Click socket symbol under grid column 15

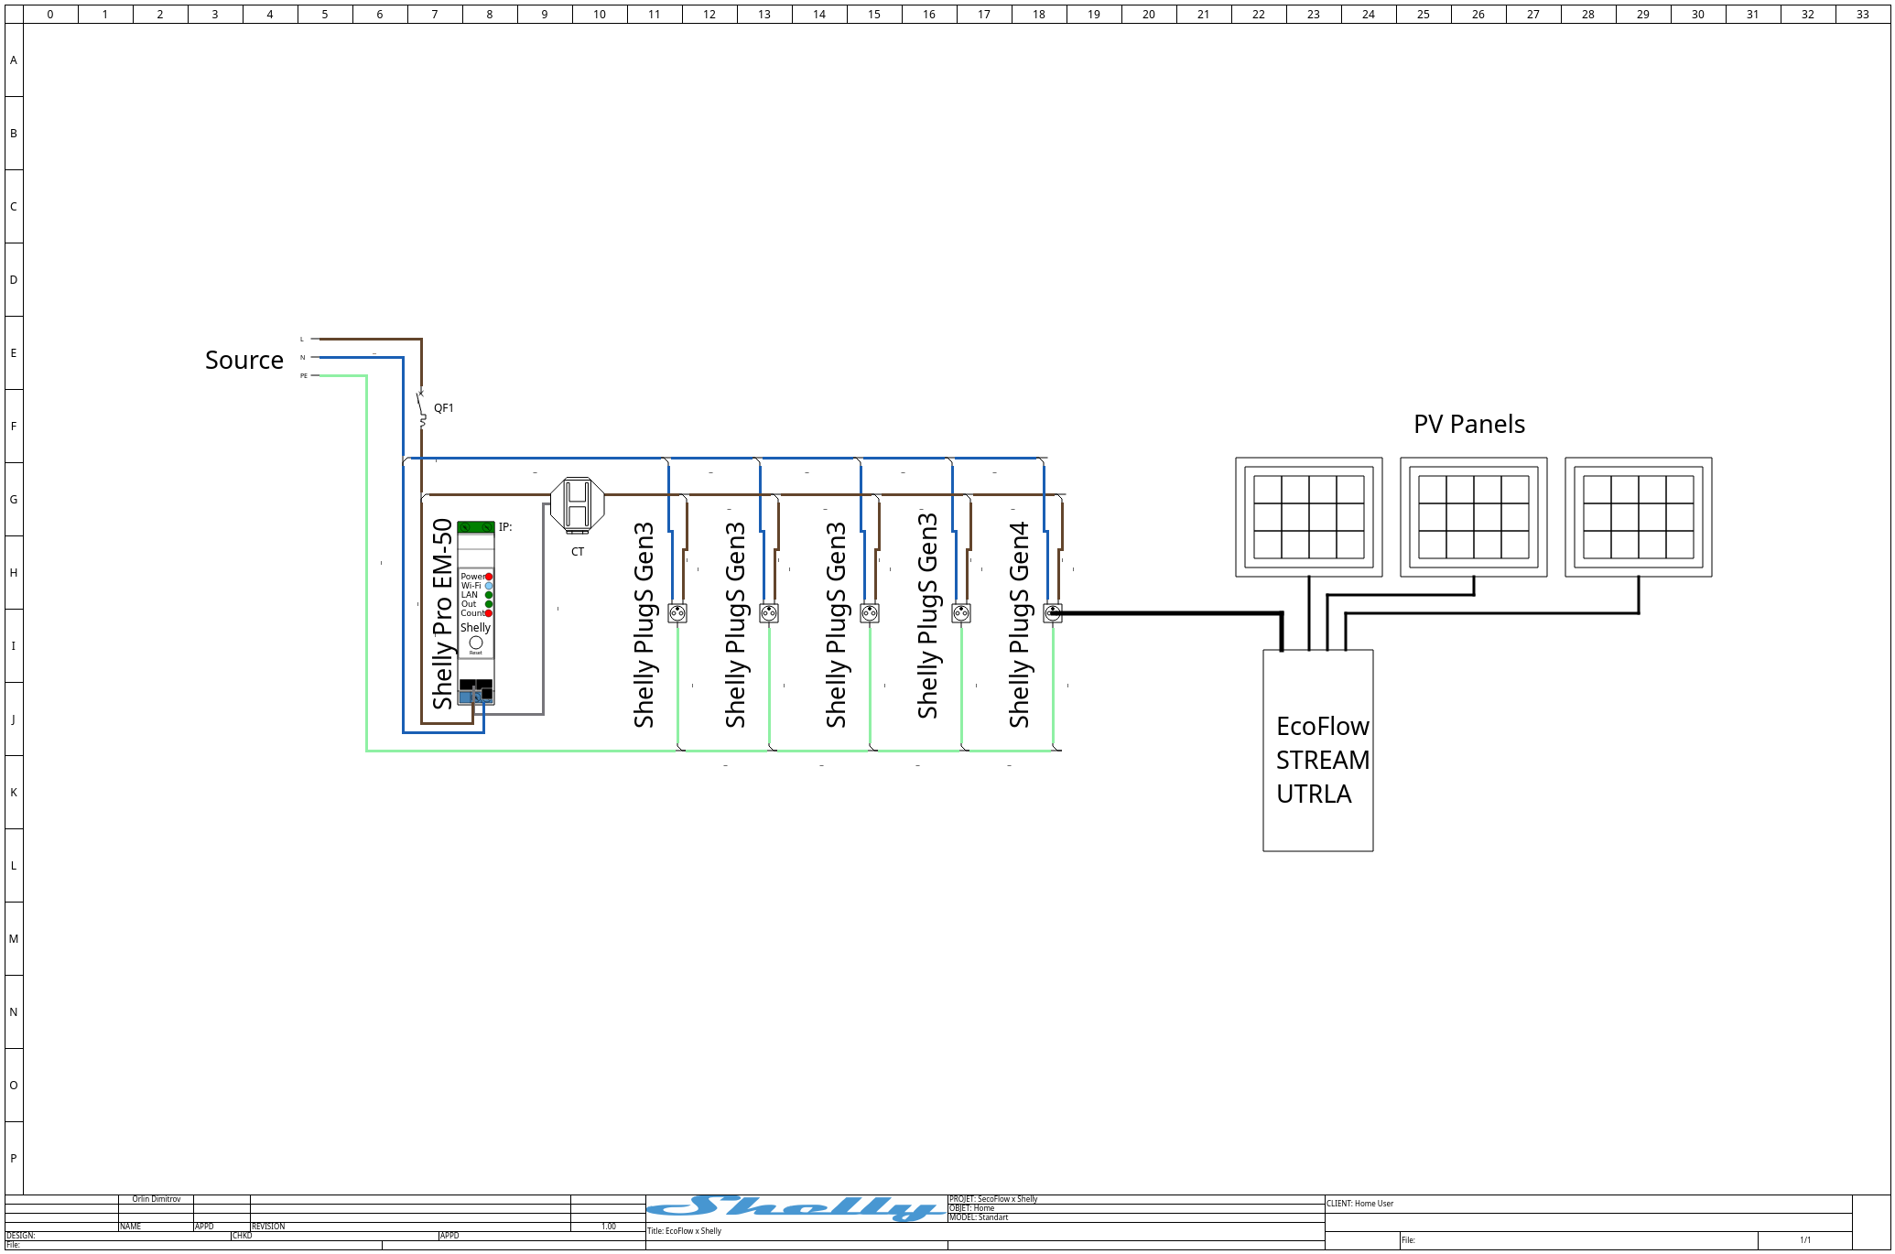(870, 613)
